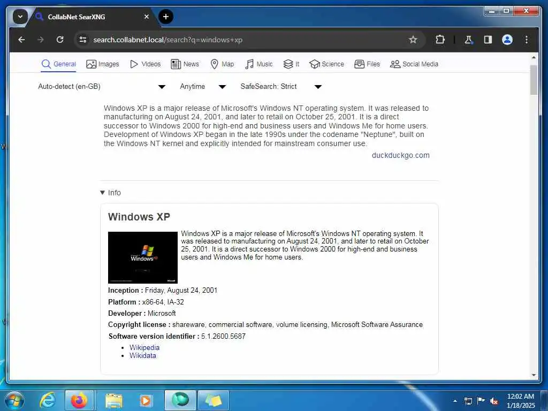Switch to the Science category
Screen dimensions: 548x411
[326, 64]
